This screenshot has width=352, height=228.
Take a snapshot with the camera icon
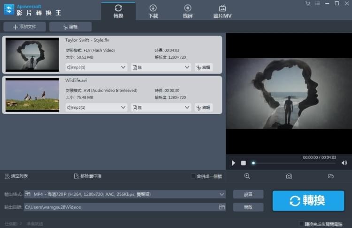pos(289,176)
